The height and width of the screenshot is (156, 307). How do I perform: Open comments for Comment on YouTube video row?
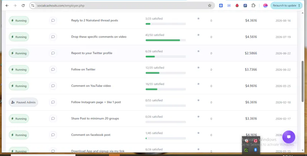click(x=53, y=86)
